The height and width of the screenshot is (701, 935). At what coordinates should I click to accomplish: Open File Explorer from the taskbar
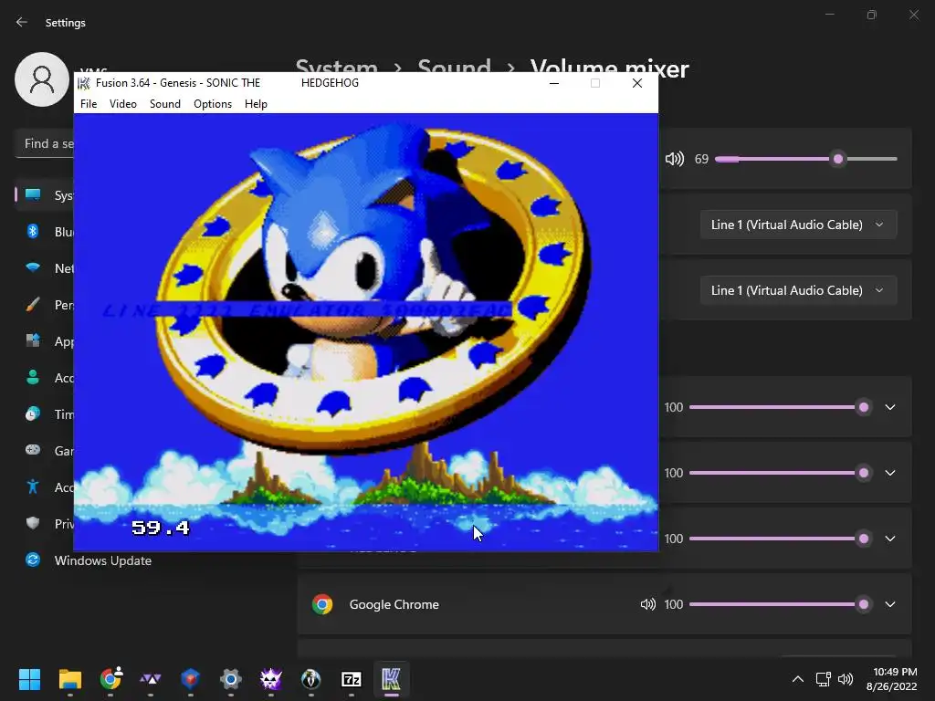pos(69,679)
